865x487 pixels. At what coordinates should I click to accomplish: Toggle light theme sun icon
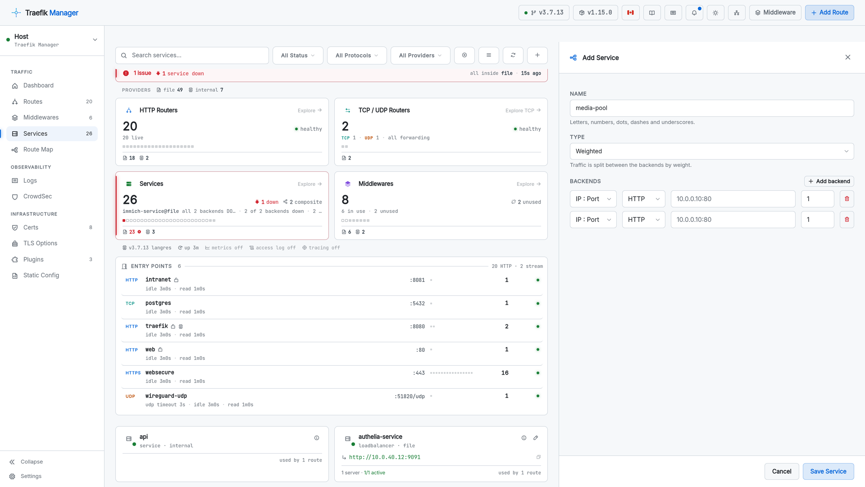click(x=715, y=13)
